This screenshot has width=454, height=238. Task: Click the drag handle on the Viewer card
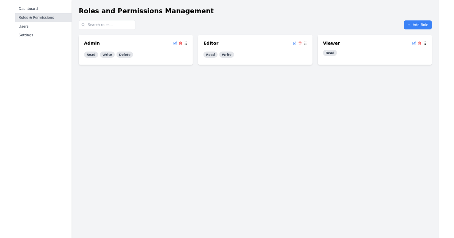tap(424, 43)
